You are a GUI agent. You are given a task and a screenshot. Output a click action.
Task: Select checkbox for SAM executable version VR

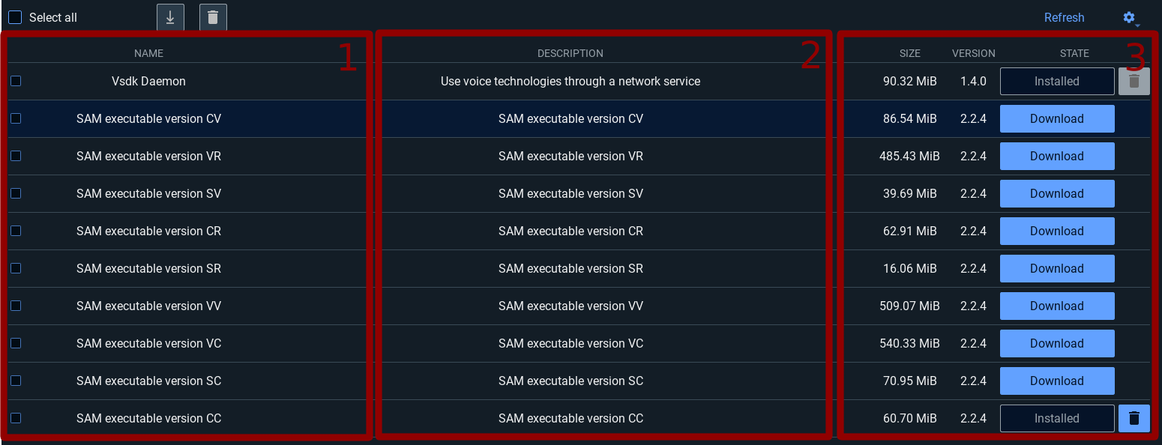coord(16,156)
